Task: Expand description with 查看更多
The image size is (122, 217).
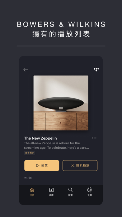Action: 30,153
